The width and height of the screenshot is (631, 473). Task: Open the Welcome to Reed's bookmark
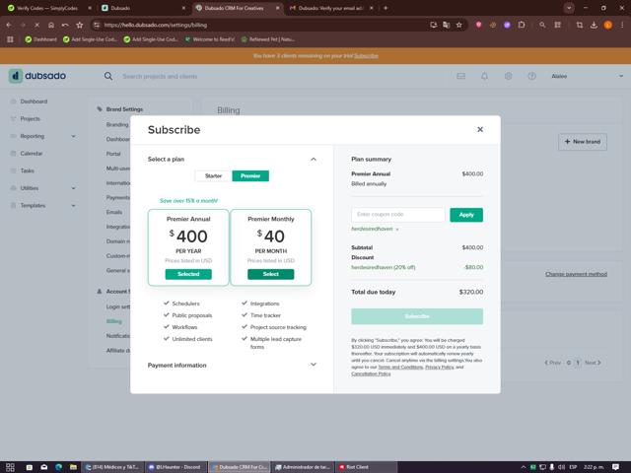(x=210, y=39)
